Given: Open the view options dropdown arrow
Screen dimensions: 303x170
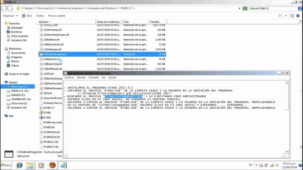Looking at the screenshot, I should coord(286,16).
